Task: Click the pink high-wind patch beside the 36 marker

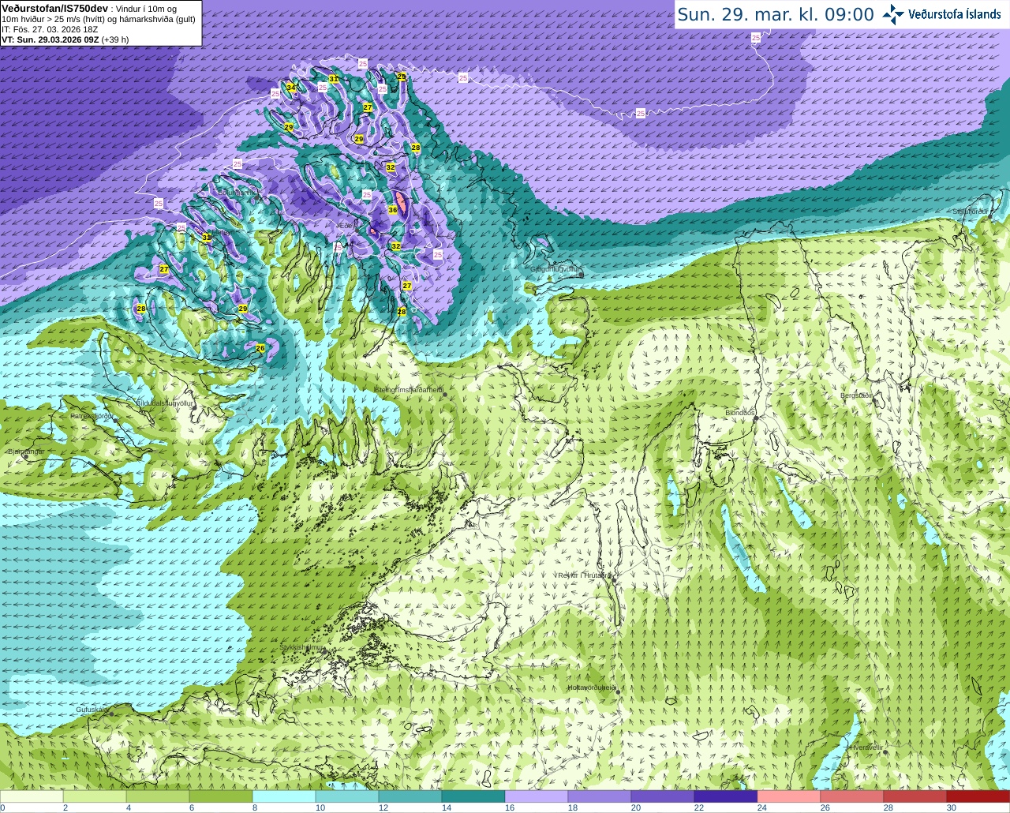Action: [x=402, y=204]
